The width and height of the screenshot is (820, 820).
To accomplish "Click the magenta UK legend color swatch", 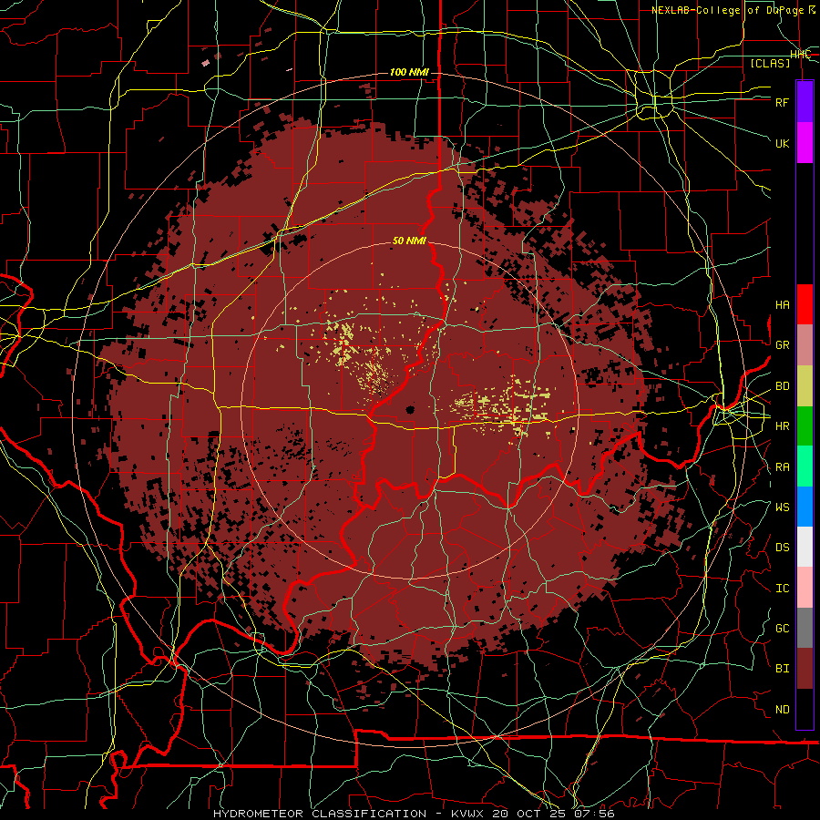I will tap(805, 143).
